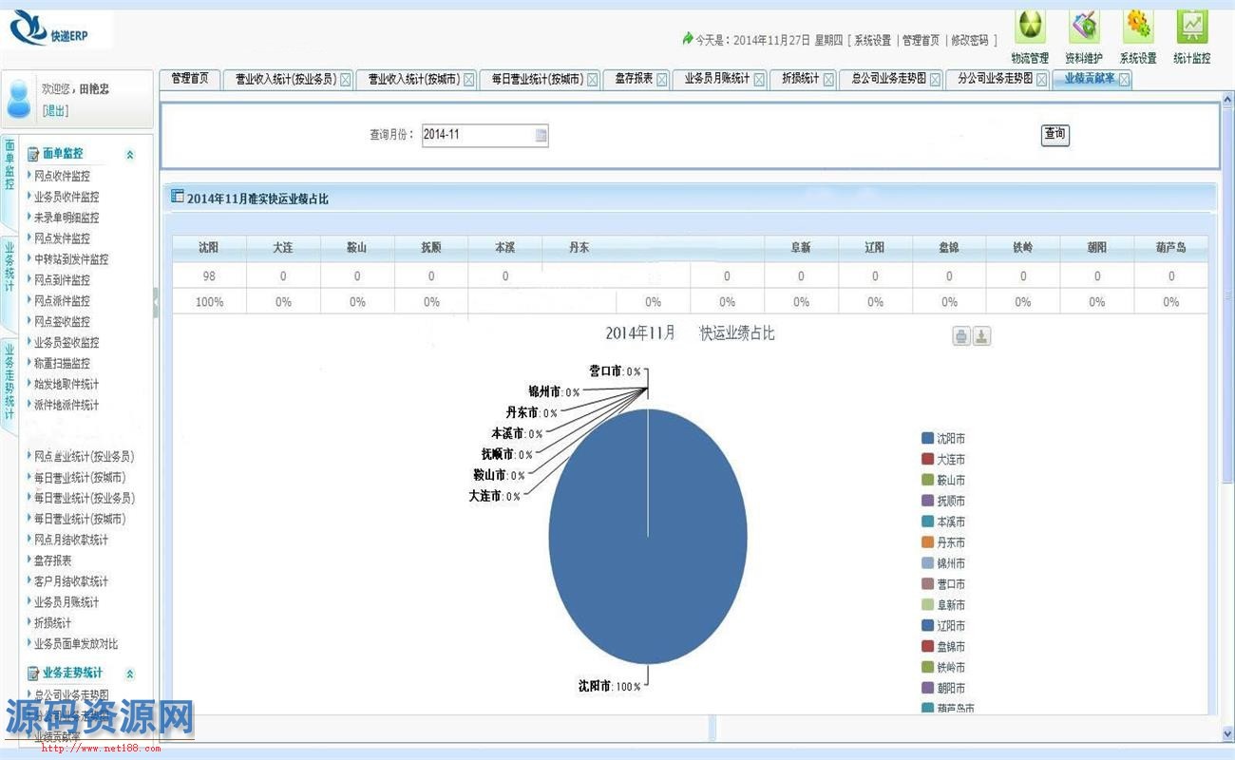Collapse the left sidebar using splitter handle
This screenshot has width=1235, height=760.
(156, 303)
